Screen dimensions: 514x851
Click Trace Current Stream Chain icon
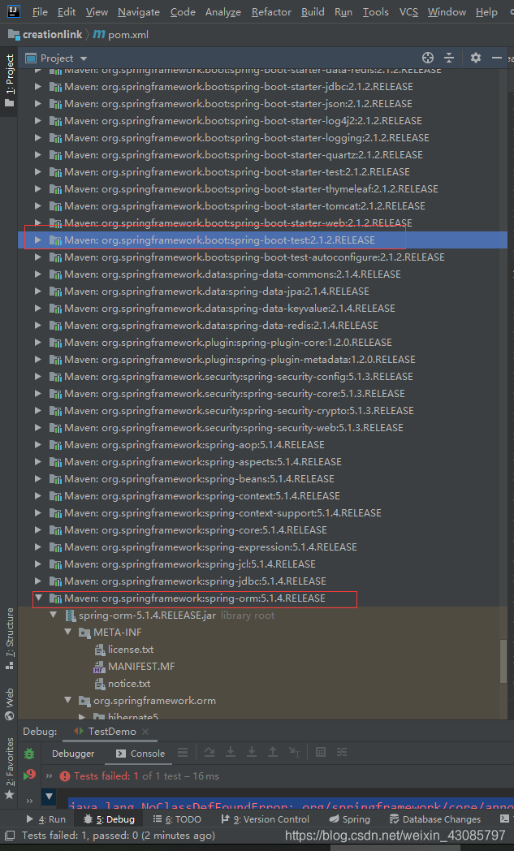point(341,752)
